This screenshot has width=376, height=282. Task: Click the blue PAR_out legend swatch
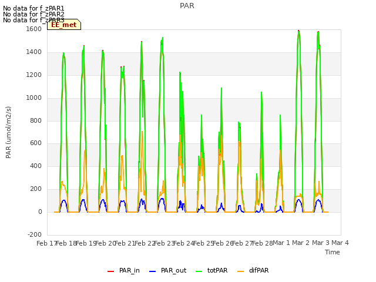(x=153, y=271)
